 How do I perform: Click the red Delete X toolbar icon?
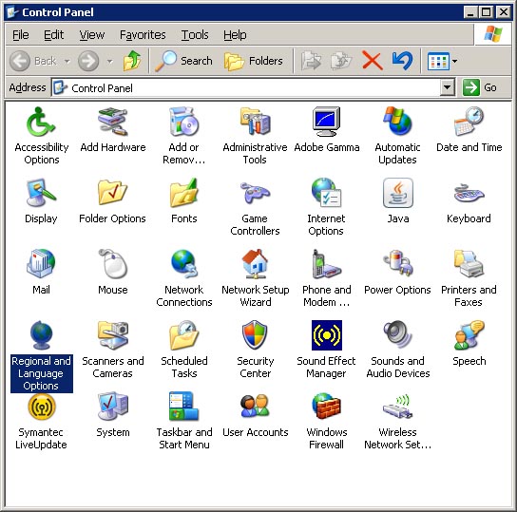[x=373, y=61]
